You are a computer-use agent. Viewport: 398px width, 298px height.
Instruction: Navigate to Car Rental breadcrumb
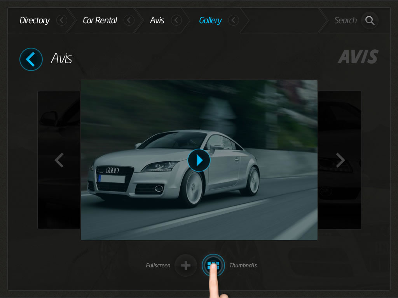click(x=100, y=20)
